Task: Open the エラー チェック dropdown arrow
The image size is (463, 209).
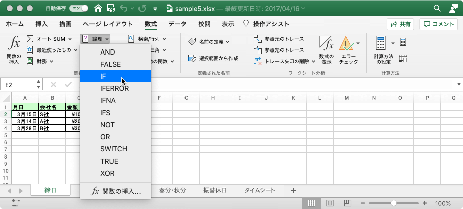Action: 358,43
